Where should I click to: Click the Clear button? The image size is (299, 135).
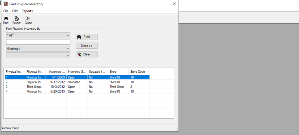click(87, 54)
